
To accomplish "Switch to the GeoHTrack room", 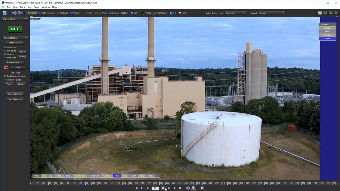I will point(100,13).
